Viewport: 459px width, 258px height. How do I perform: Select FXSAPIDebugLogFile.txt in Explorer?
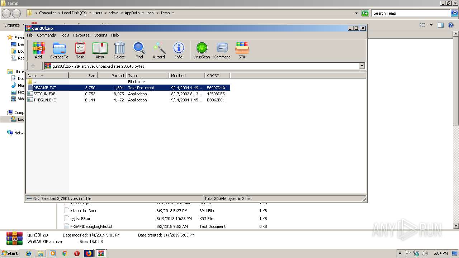91,226
